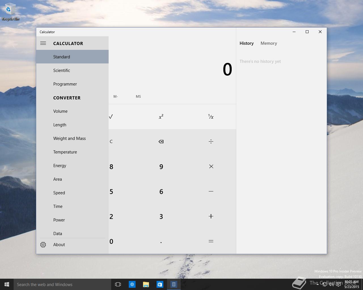
Task: Maximize the Calculator window
Action: 307,32
